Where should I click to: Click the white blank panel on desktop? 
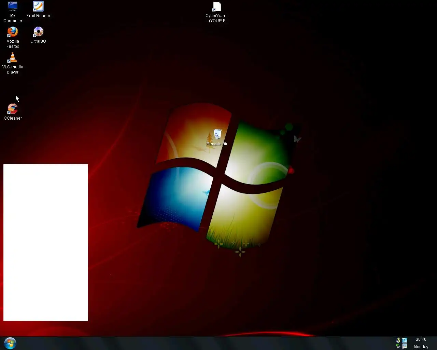tap(46, 242)
